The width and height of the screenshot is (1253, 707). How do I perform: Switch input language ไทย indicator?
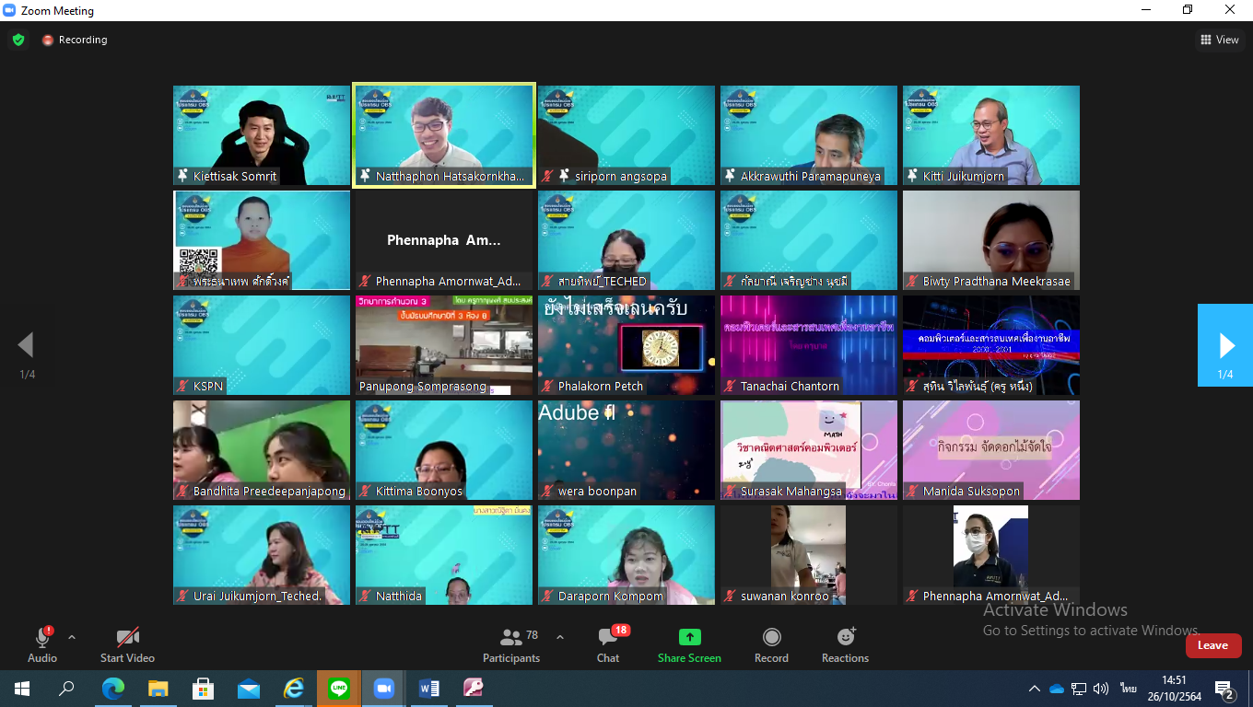pyautogui.click(x=1128, y=689)
